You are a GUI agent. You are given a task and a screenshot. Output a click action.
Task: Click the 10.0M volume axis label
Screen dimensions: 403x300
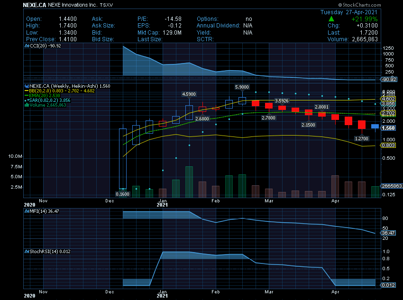tap(15, 156)
